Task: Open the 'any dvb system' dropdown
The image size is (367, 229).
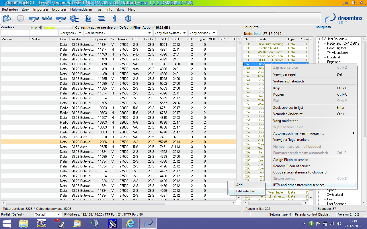Action: pyautogui.click(x=170, y=33)
